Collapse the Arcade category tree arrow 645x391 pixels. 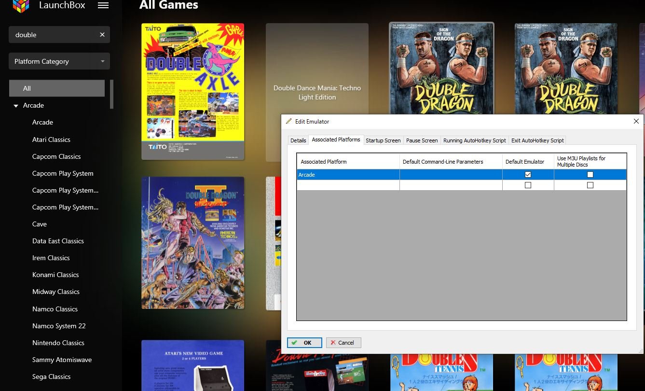pos(16,106)
